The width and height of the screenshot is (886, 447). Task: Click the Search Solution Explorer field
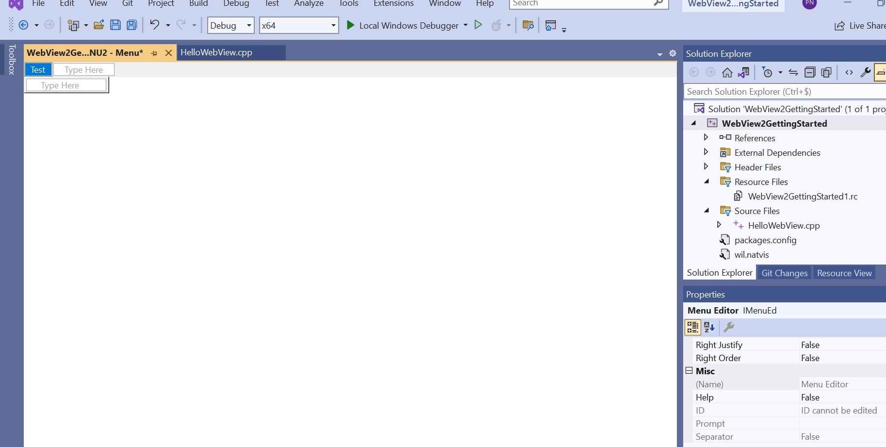tap(784, 91)
